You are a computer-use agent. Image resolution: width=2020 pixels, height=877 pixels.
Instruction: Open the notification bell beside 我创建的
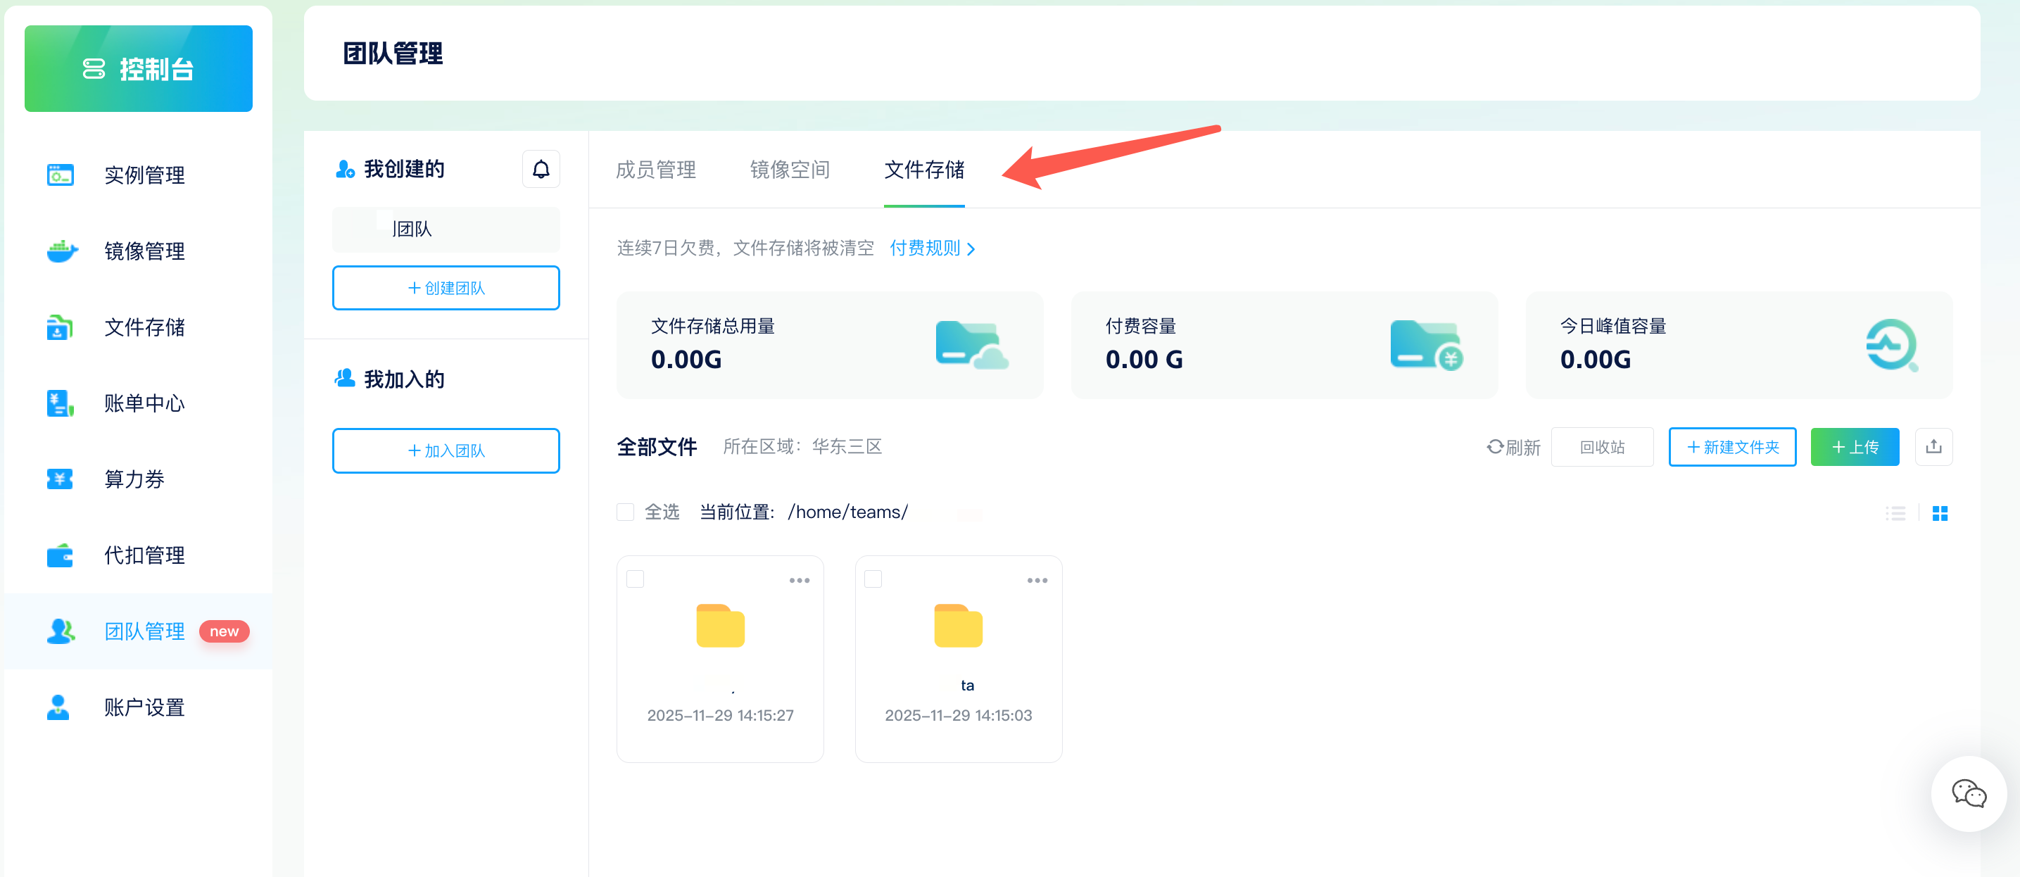(x=541, y=168)
